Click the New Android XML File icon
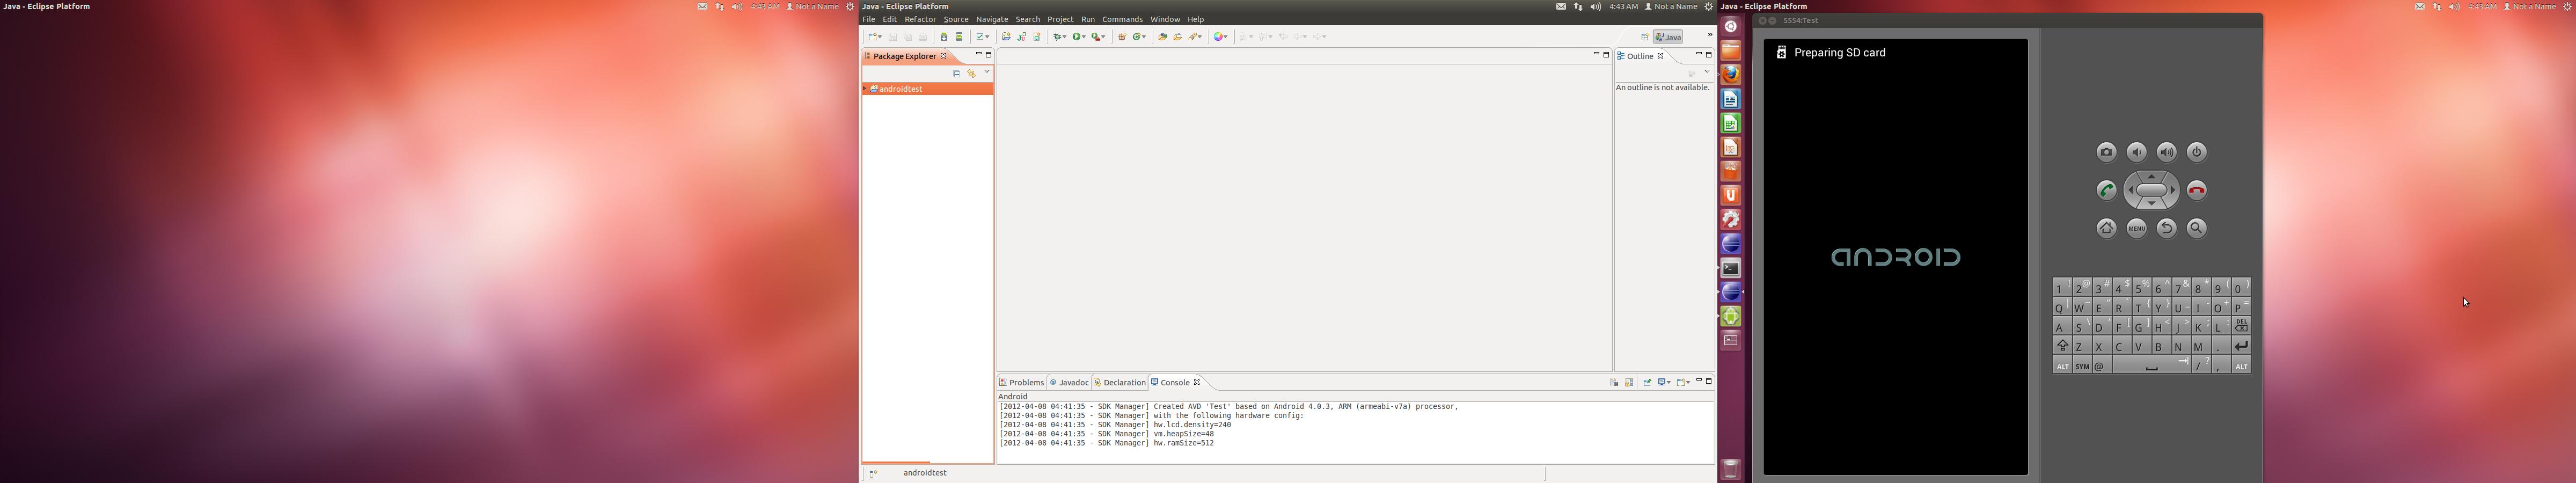Image resolution: width=2576 pixels, height=483 pixels. pos(1037,37)
